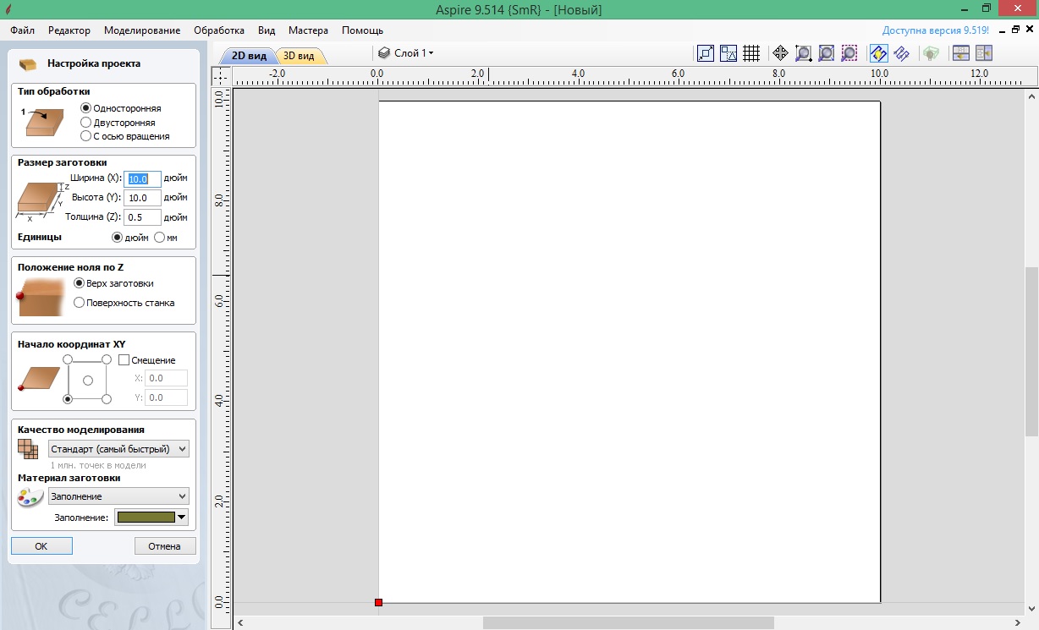The height and width of the screenshot is (630, 1039).
Task: Click zoom to selected objects icon
Action: tap(849, 53)
